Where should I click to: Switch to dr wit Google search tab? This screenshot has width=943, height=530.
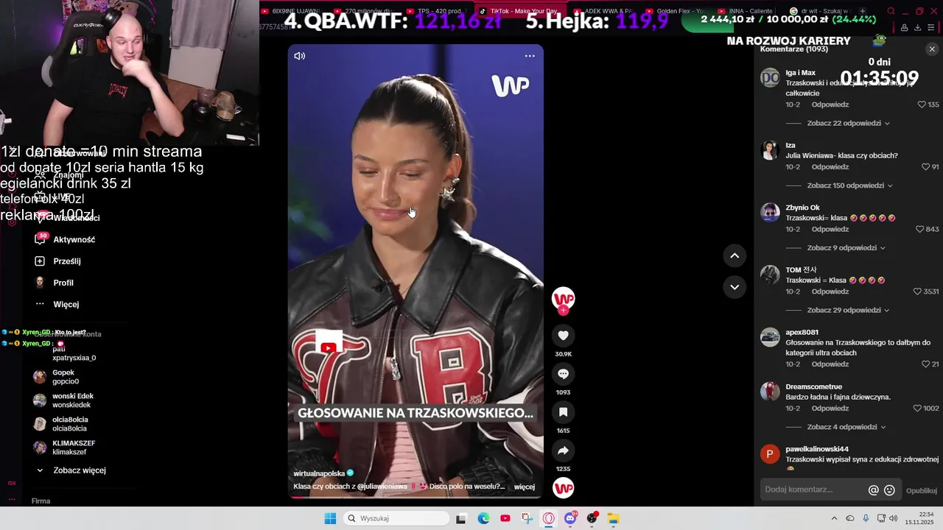819,11
